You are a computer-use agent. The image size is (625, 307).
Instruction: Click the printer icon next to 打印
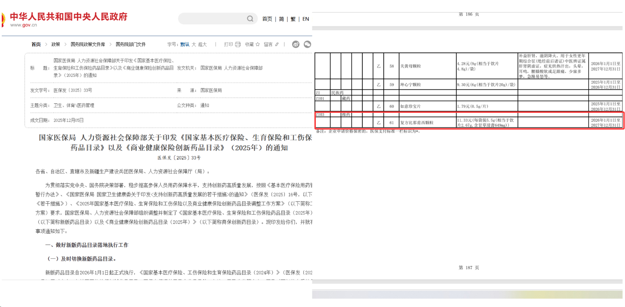coord(238,44)
